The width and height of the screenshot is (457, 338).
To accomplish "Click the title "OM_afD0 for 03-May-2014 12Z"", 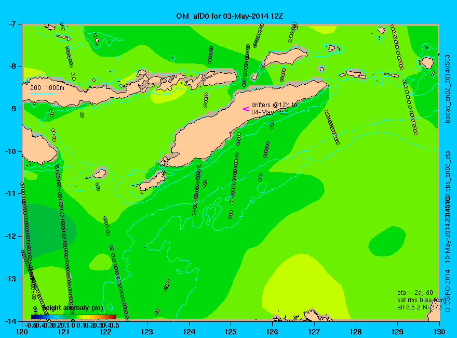I will click(x=230, y=16).
